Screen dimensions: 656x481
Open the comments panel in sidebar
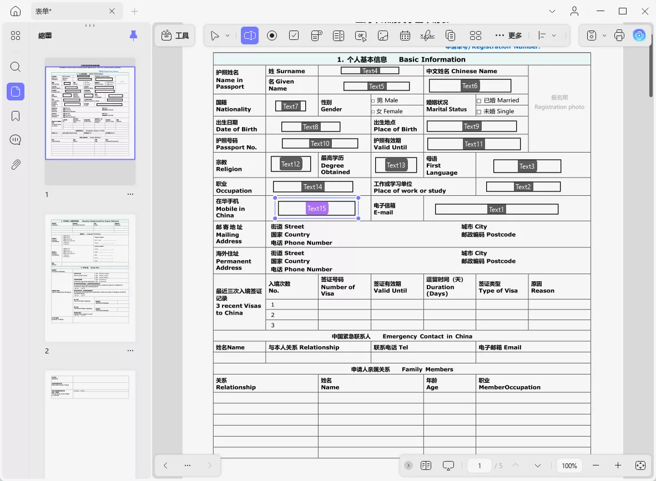point(16,140)
